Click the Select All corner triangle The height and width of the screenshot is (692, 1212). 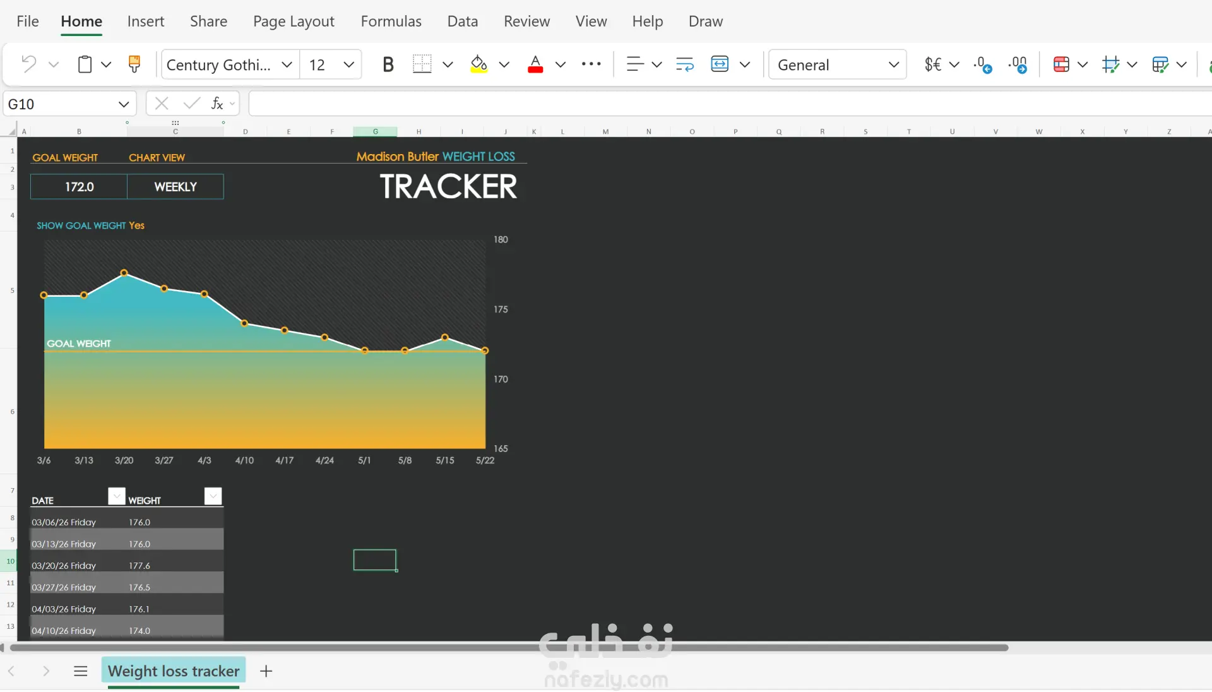pyautogui.click(x=12, y=131)
